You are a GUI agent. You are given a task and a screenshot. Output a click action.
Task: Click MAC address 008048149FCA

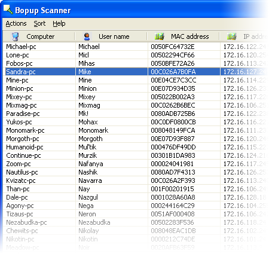click(x=173, y=130)
